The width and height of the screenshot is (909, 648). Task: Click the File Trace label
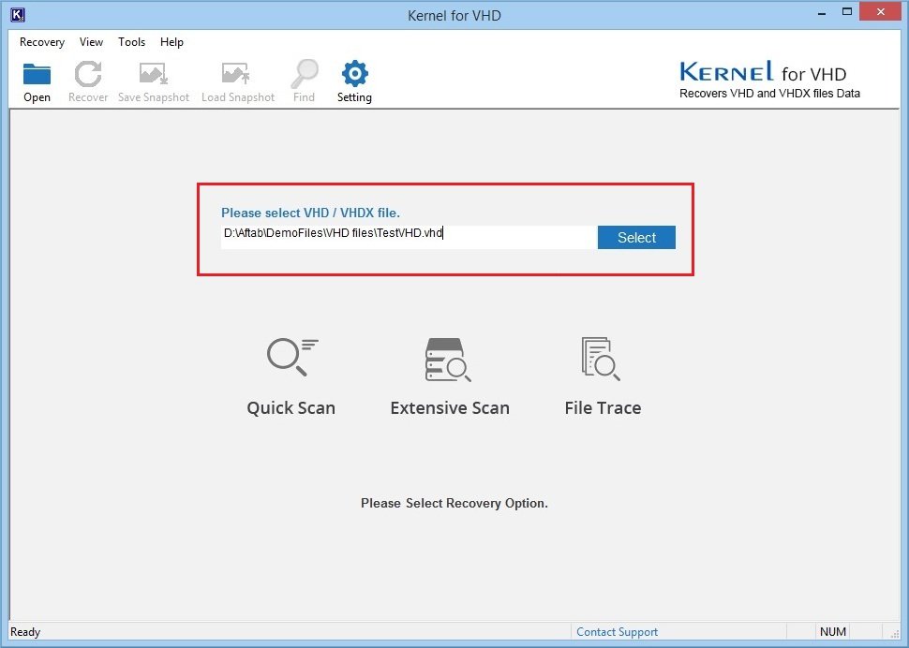click(603, 407)
